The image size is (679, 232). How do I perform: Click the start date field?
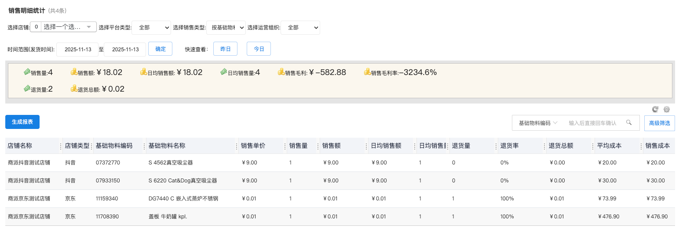pos(77,50)
